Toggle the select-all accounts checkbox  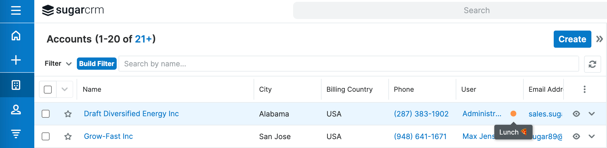click(x=48, y=90)
